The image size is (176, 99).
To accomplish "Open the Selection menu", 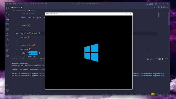I will (20, 4).
